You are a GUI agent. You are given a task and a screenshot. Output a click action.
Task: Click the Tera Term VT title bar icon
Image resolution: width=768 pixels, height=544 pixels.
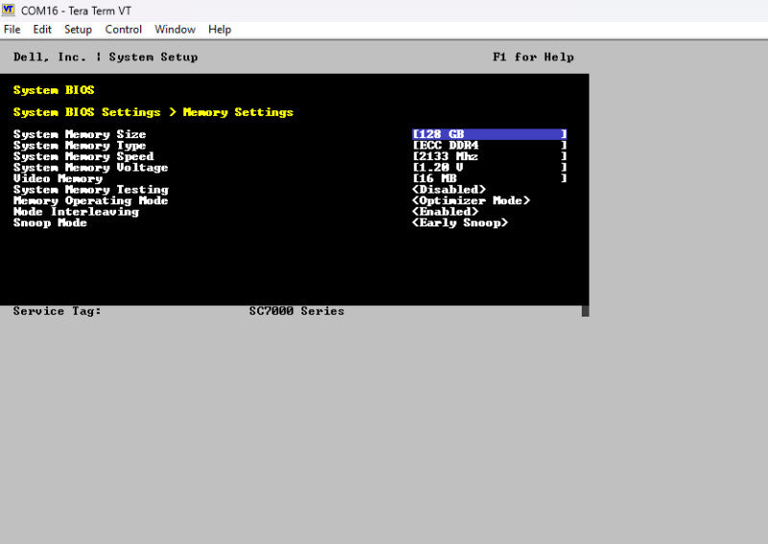[x=9, y=10]
